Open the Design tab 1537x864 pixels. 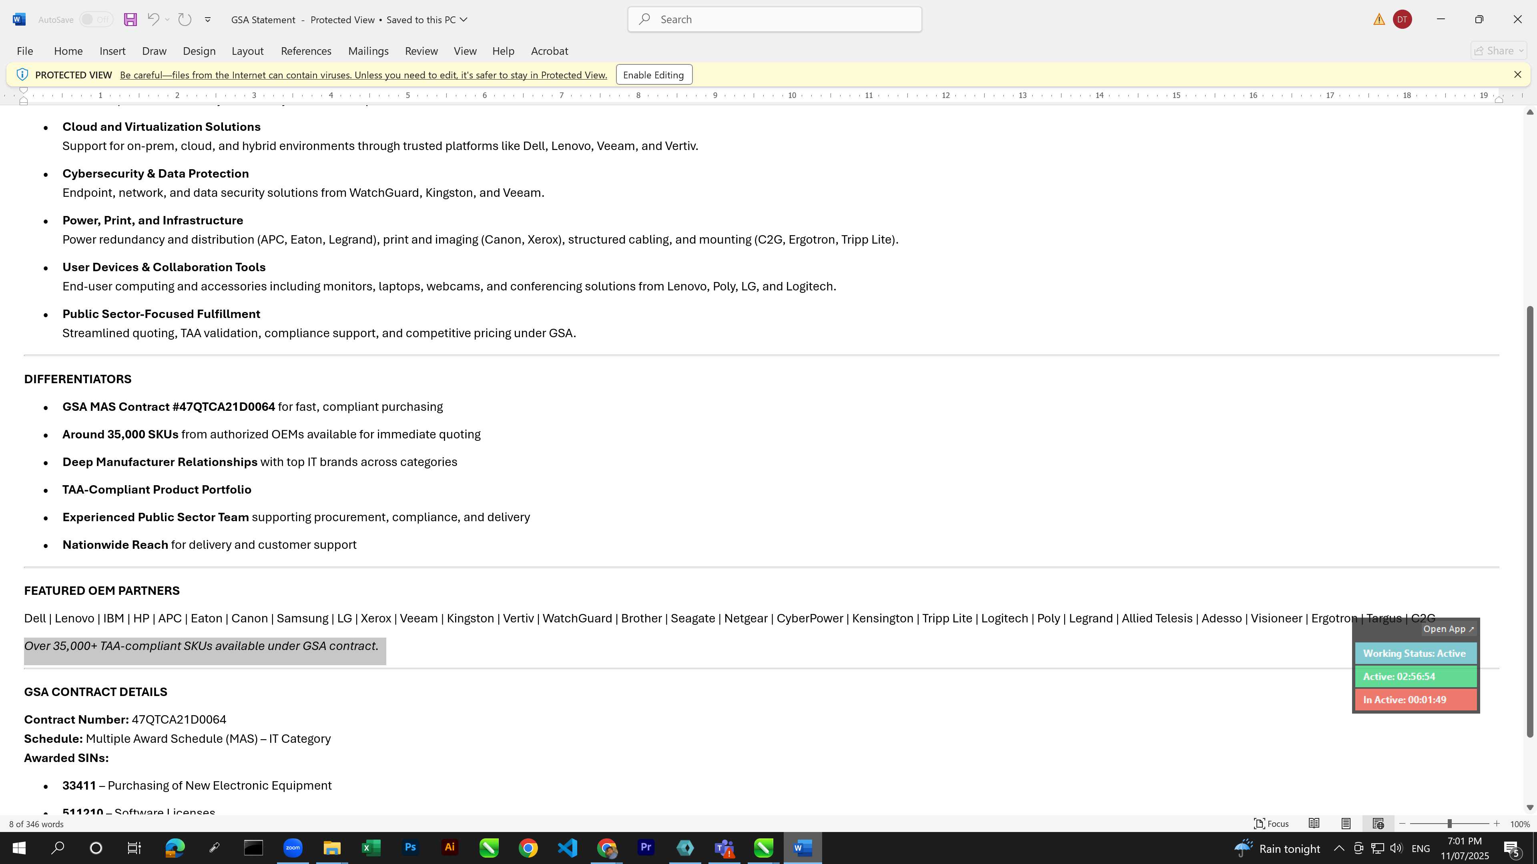pyautogui.click(x=199, y=51)
